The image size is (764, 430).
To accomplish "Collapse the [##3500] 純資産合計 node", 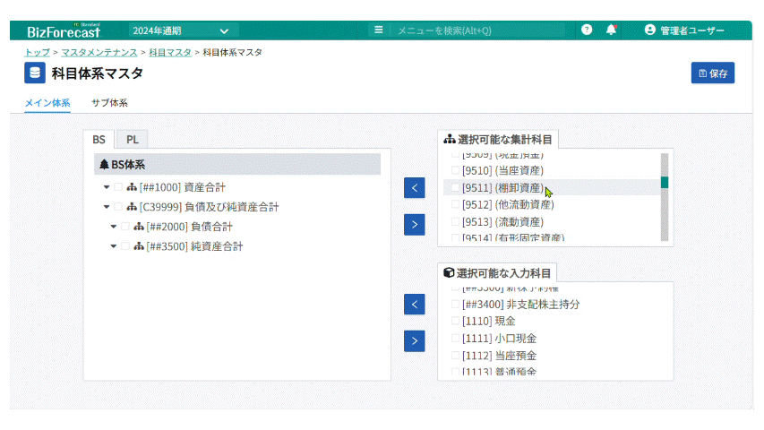I will point(114,246).
